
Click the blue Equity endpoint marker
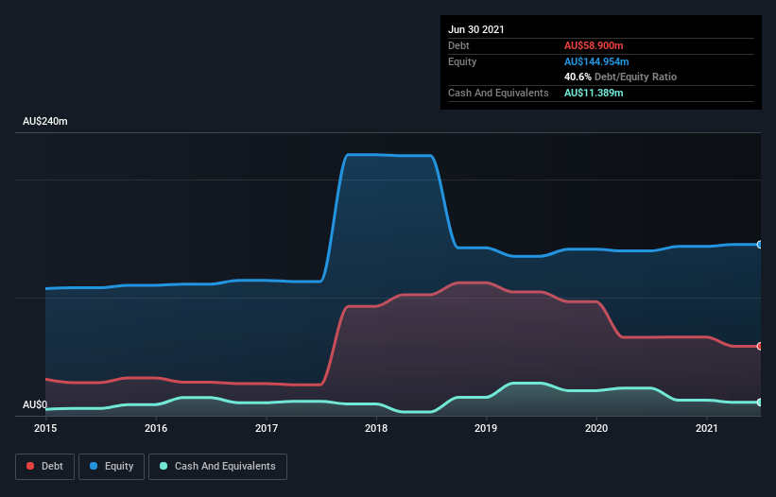click(760, 245)
